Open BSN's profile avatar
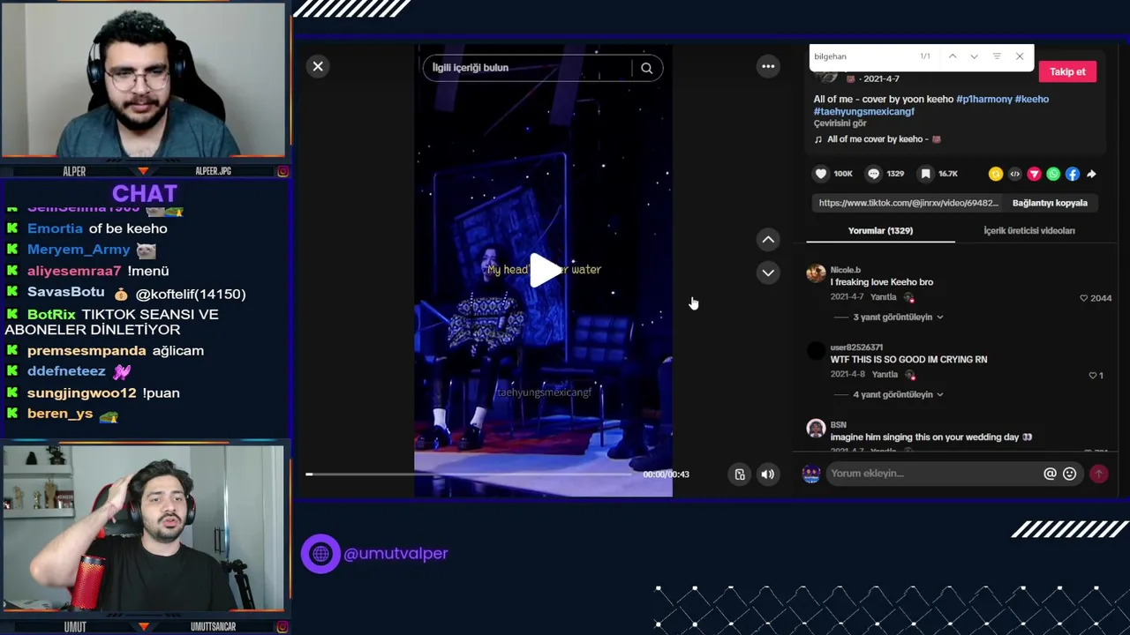The height and width of the screenshot is (635, 1130). (816, 429)
